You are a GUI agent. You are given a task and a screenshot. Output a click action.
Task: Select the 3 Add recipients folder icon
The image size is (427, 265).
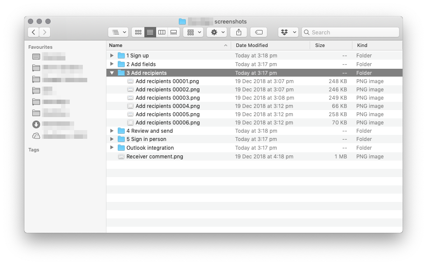tap(121, 73)
